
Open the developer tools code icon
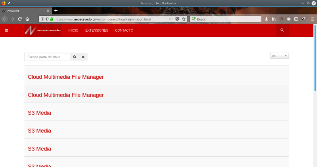click(x=281, y=19)
